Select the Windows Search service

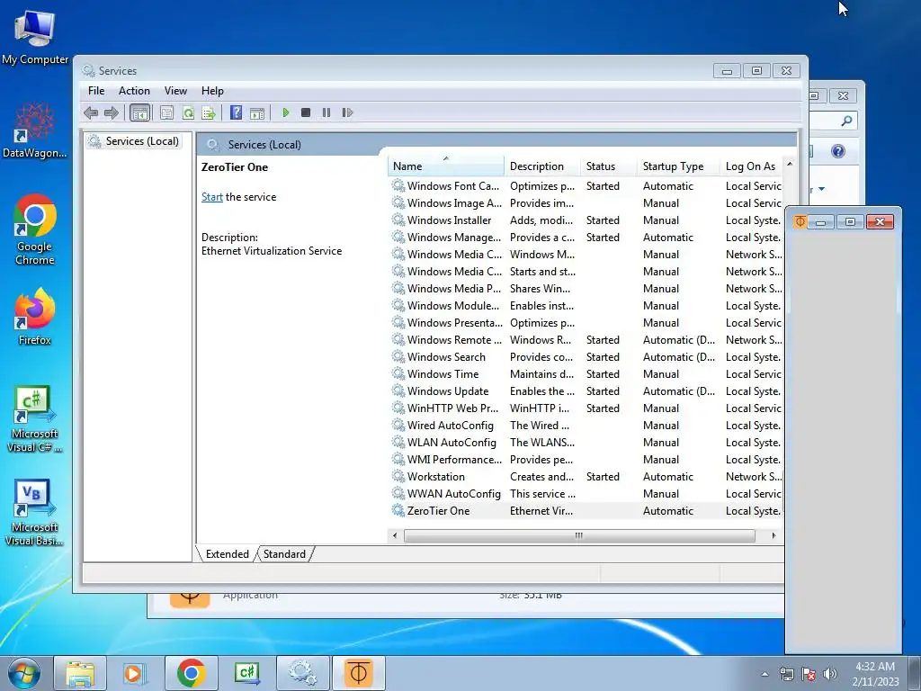[586, 356]
